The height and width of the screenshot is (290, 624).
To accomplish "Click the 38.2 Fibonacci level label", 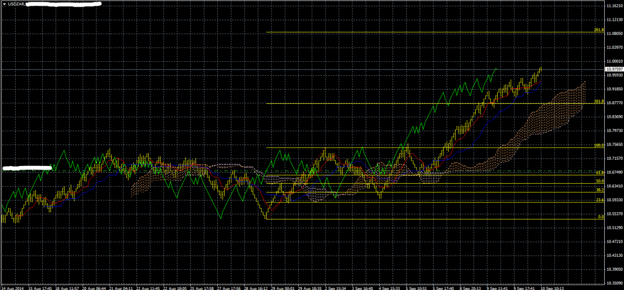I will (x=599, y=190).
